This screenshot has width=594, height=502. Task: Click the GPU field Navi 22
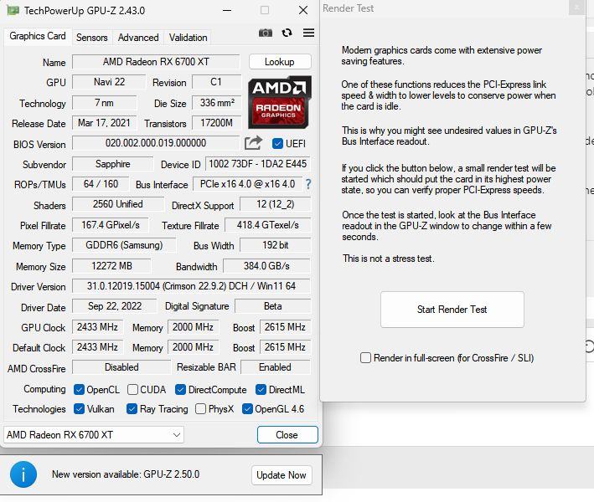pos(109,82)
